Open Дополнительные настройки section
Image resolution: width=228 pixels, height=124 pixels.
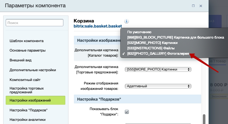[x=33, y=70]
